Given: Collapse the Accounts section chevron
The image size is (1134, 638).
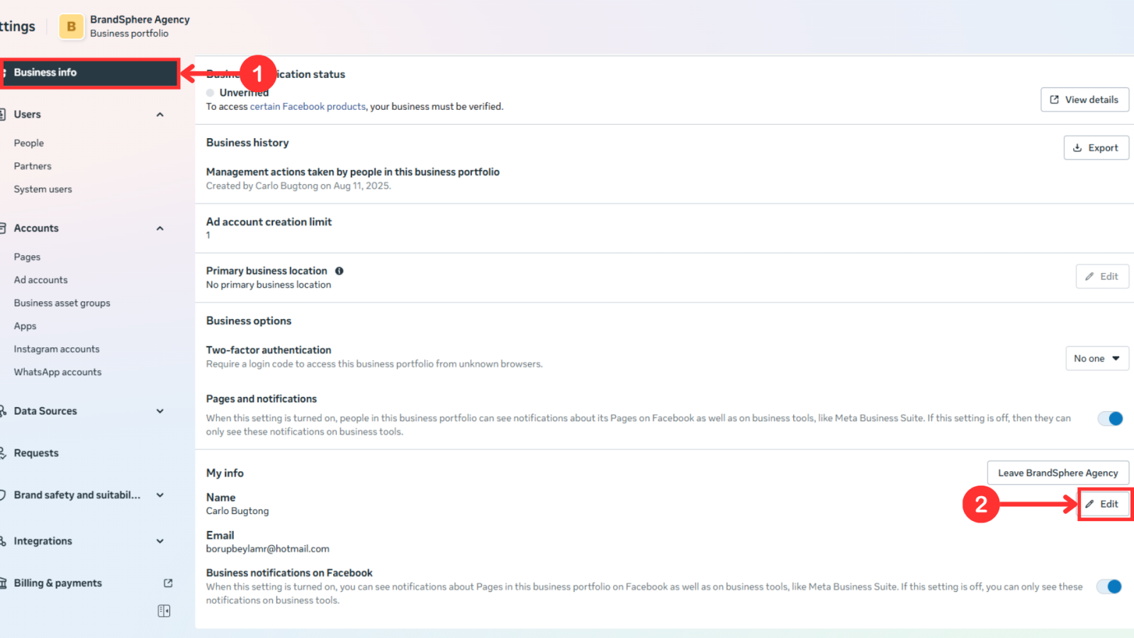Looking at the screenshot, I should [160, 228].
